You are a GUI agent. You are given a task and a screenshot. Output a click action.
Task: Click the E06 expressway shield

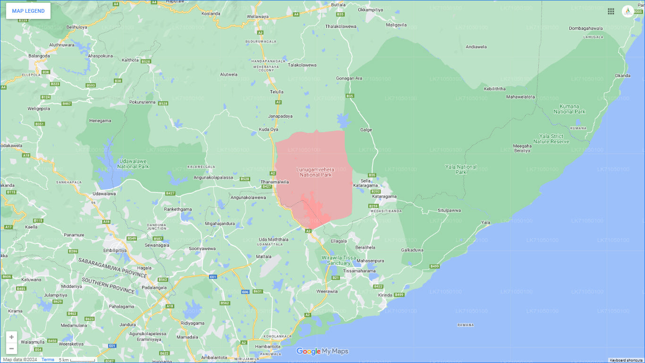coord(245,292)
